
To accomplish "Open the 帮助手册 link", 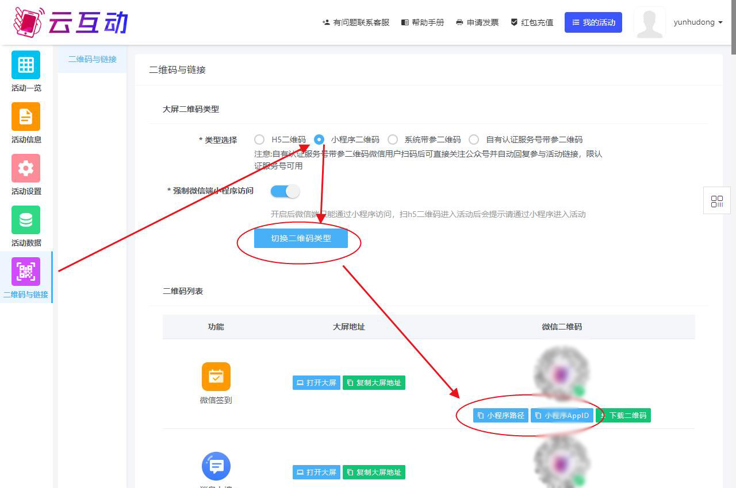I will tap(423, 22).
